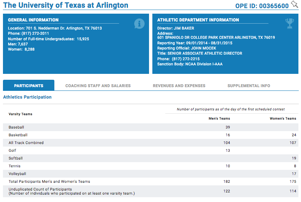Click Reporting Official: JOHN MOCEK

pyautogui.click(x=187, y=48)
